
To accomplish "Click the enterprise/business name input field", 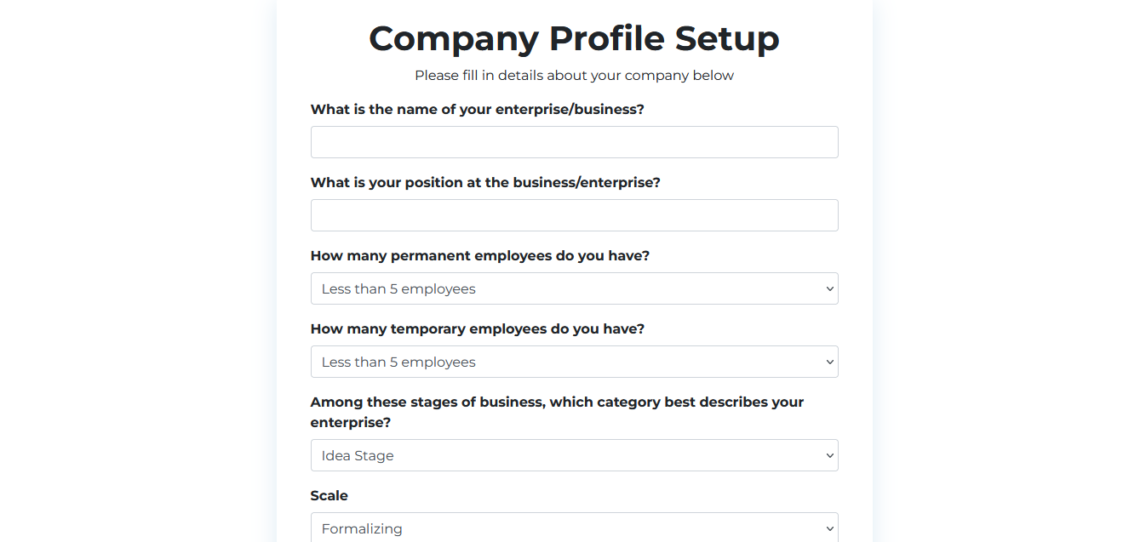I will coord(574,142).
